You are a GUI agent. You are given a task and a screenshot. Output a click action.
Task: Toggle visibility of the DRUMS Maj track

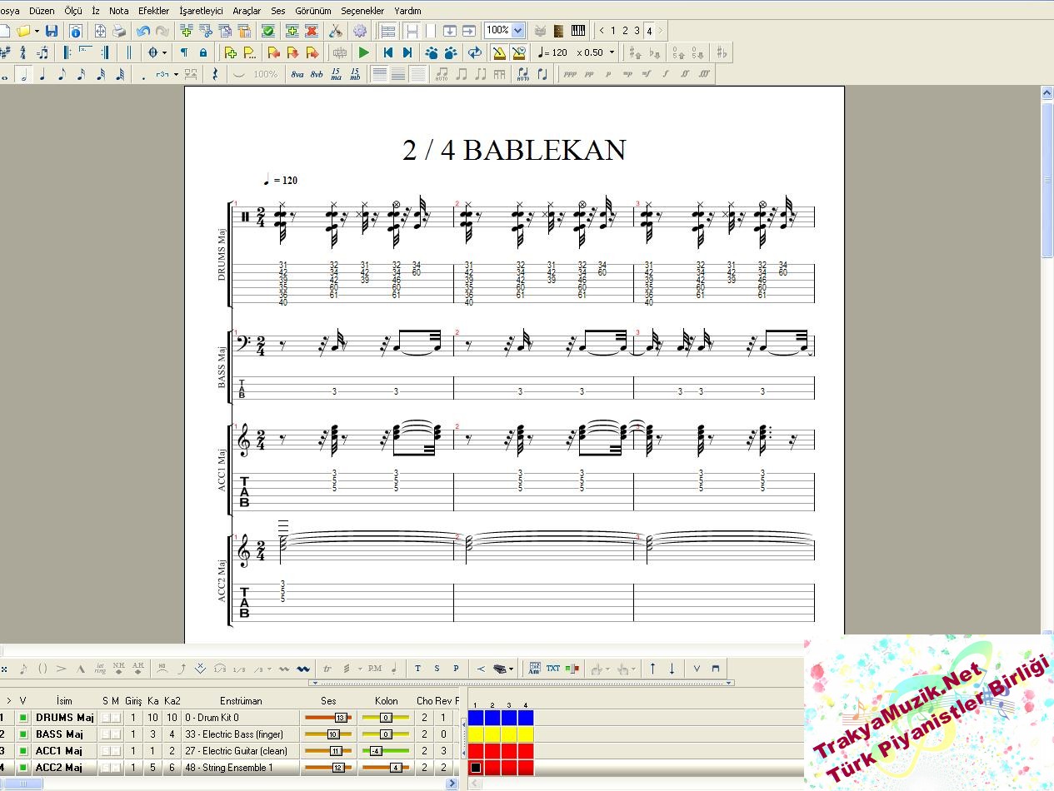click(x=23, y=718)
